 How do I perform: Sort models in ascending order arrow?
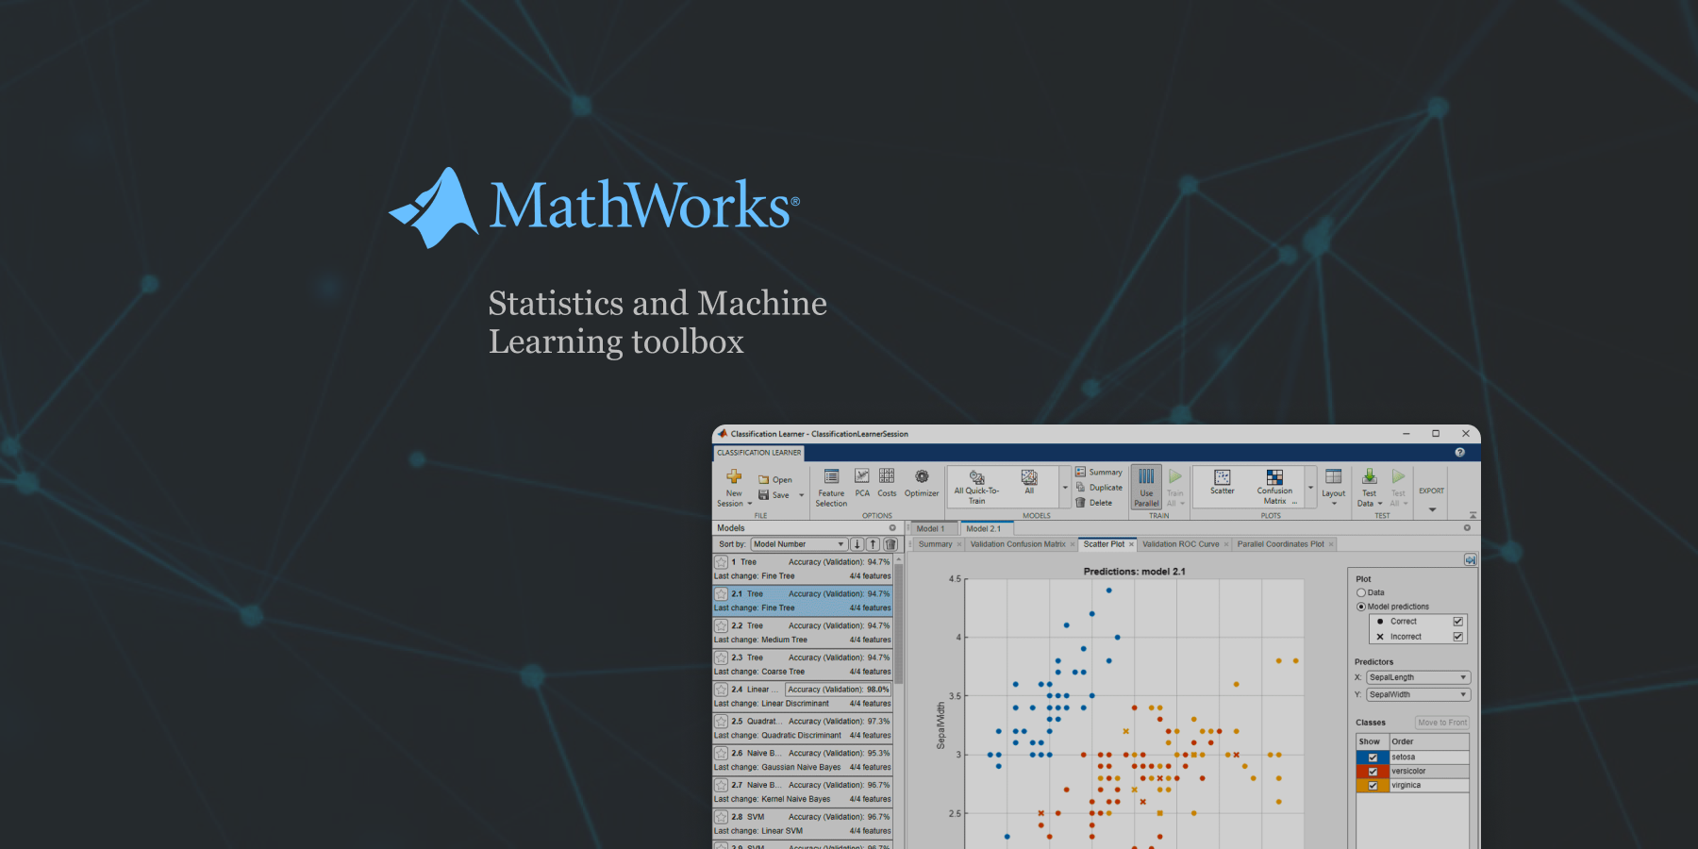874,544
